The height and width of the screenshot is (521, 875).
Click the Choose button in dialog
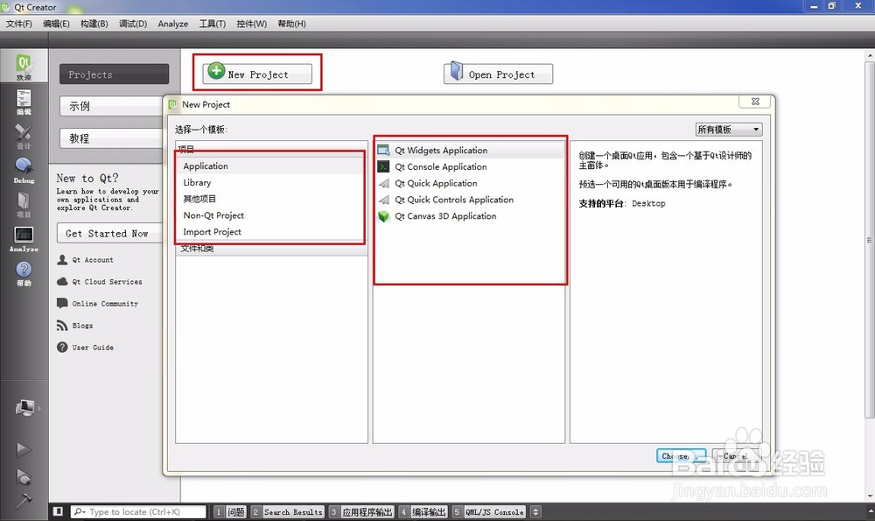[x=682, y=455]
